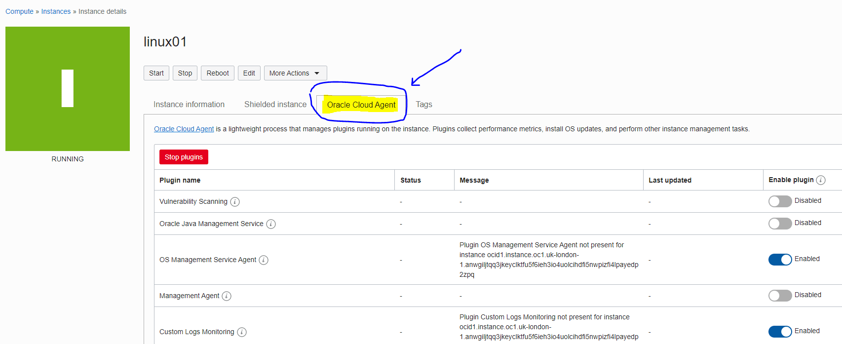
Task: Open the Tags tab
Action: [424, 104]
